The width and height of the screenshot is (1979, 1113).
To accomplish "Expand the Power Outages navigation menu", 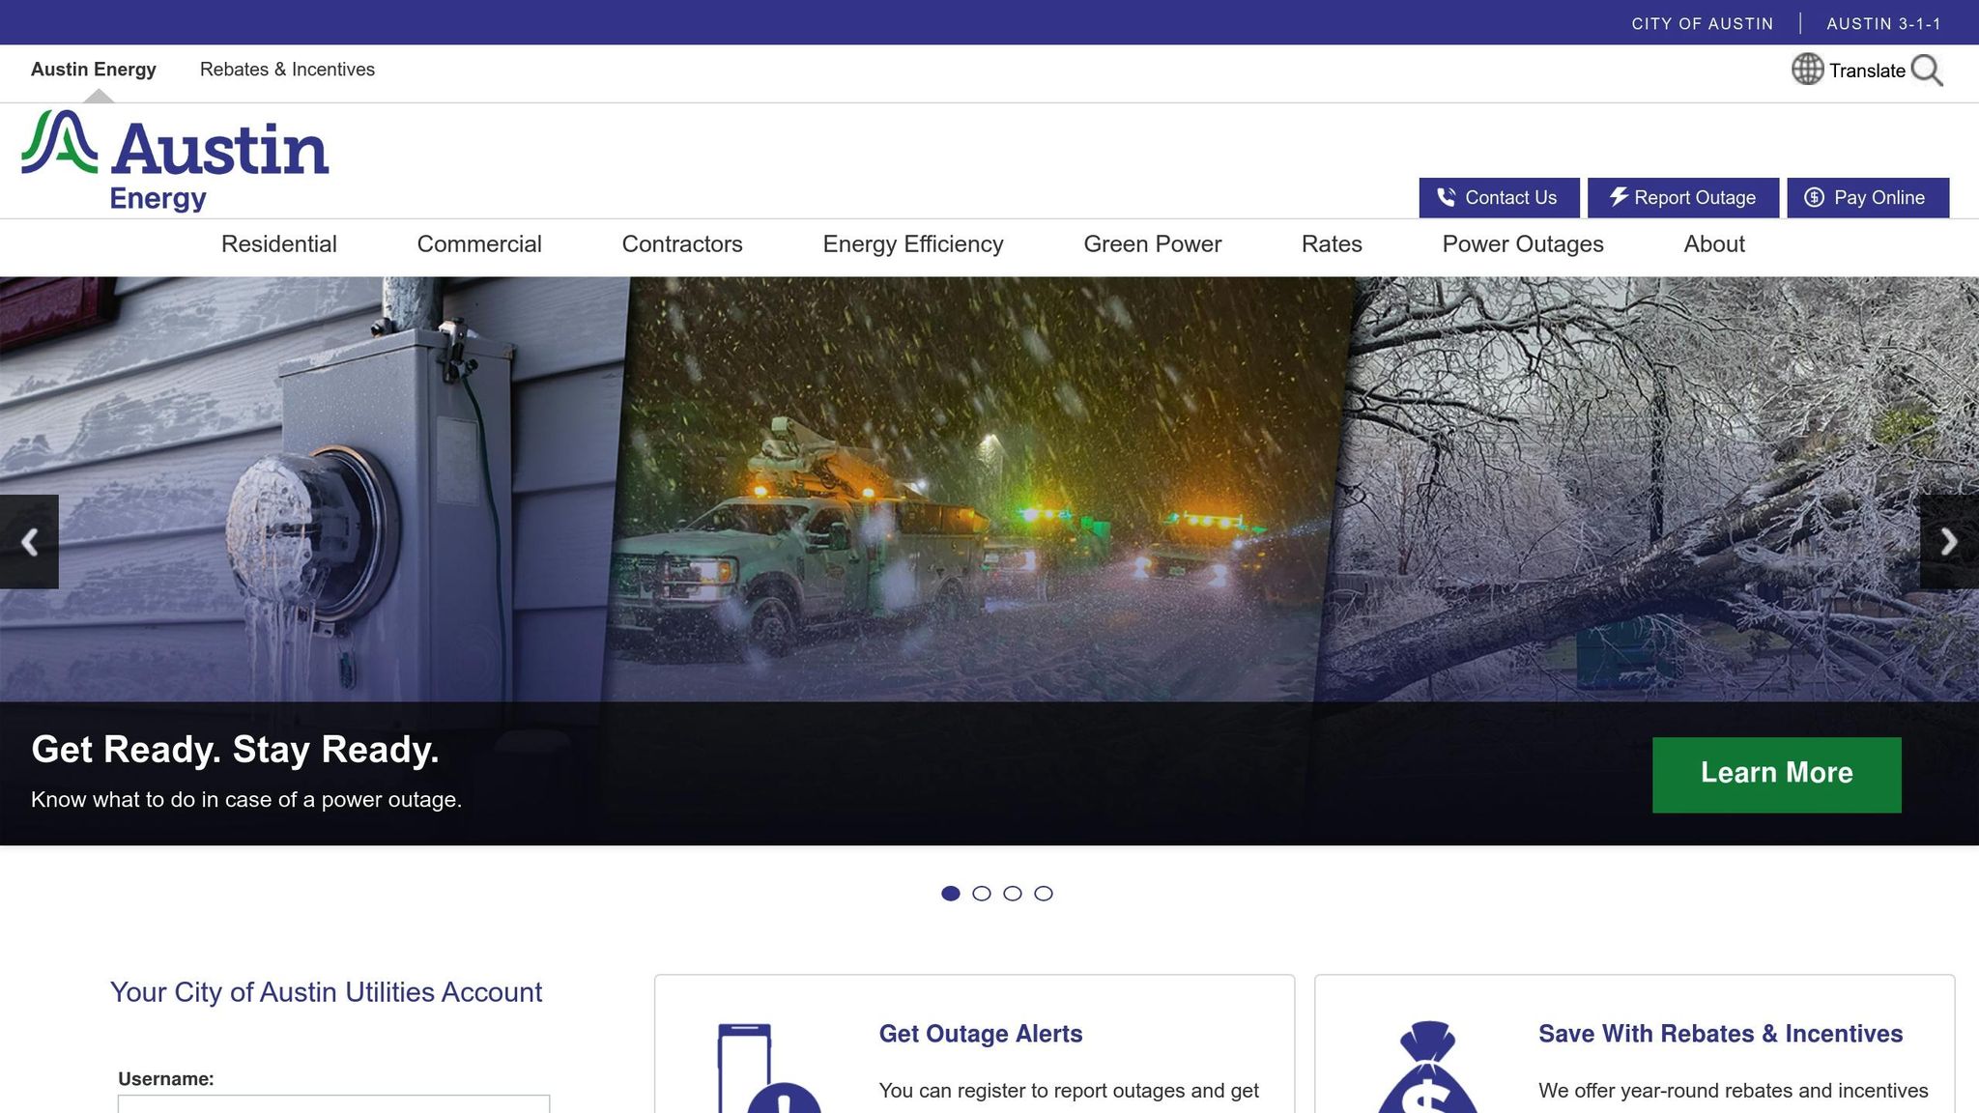I will tap(1522, 244).
